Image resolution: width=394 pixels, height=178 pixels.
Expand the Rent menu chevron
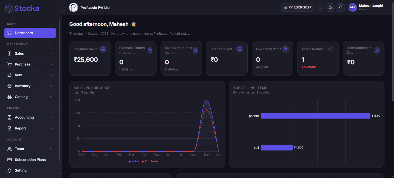click(x=51, y=75)
